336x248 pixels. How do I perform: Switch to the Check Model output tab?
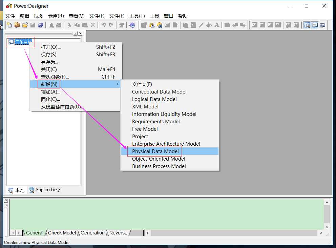62,233
